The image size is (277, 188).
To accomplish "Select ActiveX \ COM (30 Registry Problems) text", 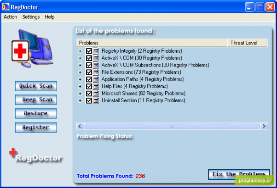I will coord(142,58).
